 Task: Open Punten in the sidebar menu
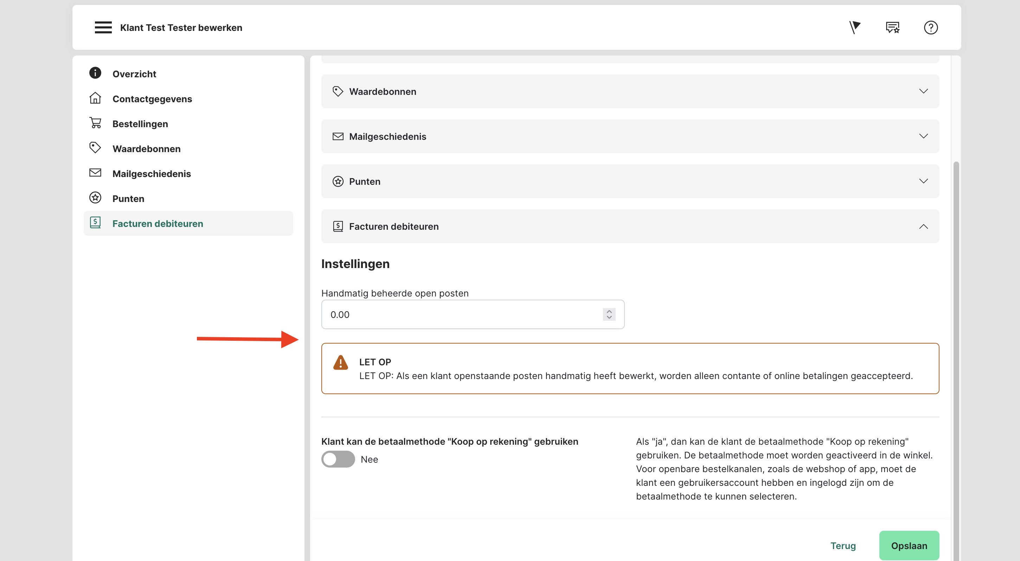coord(128,198)
